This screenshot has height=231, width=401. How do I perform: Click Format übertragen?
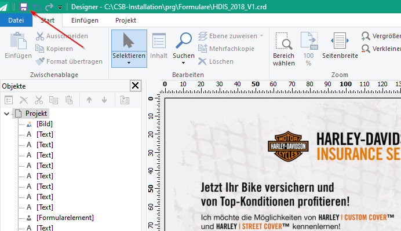tap(69, 61)
